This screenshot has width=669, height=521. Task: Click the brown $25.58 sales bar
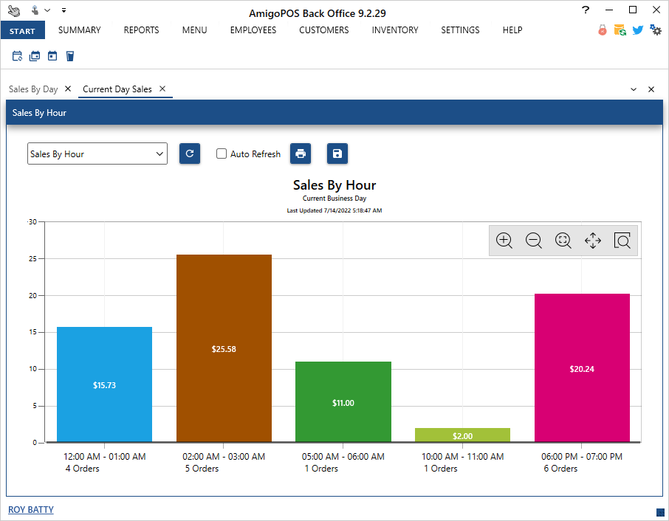(x=224, y=348)
